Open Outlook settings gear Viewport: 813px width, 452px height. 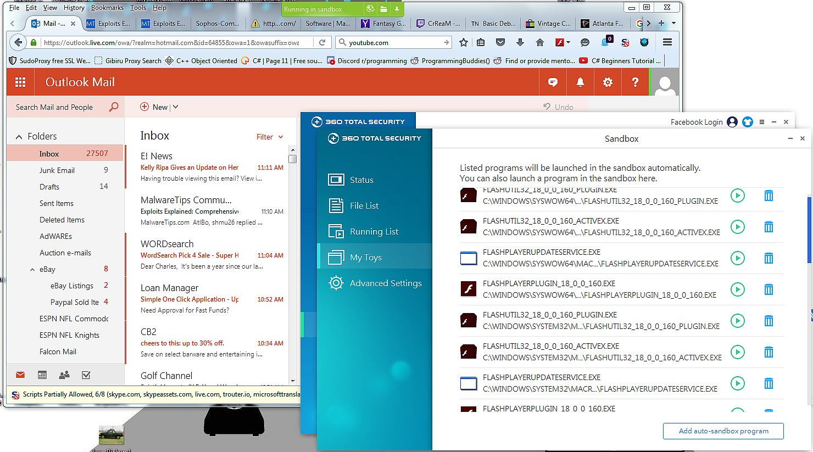[608, 82]
